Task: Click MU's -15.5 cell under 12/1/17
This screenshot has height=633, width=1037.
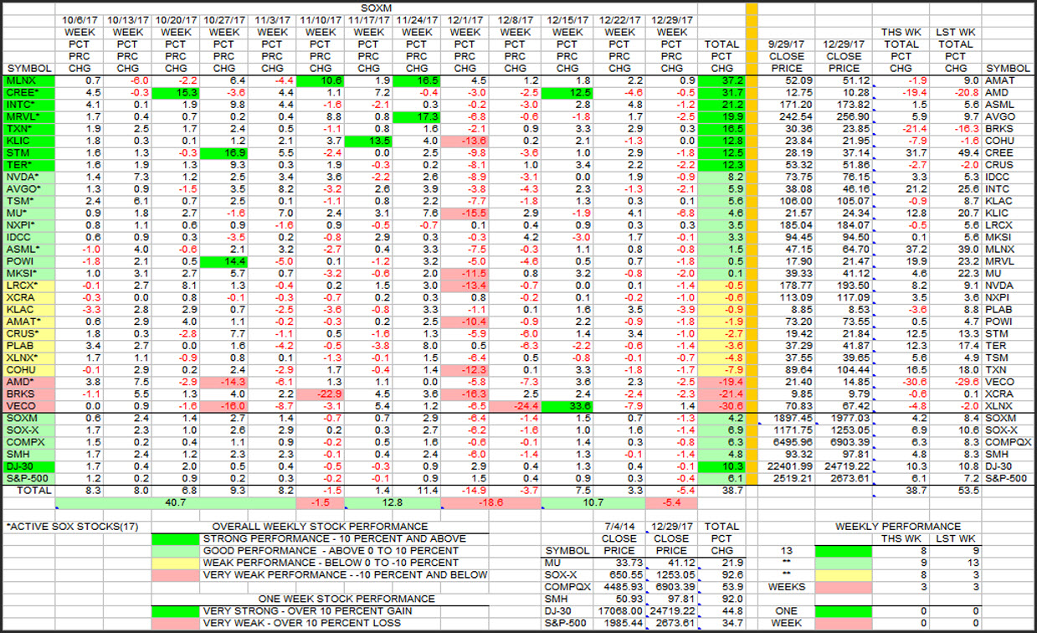Action: tap(466, 214)
